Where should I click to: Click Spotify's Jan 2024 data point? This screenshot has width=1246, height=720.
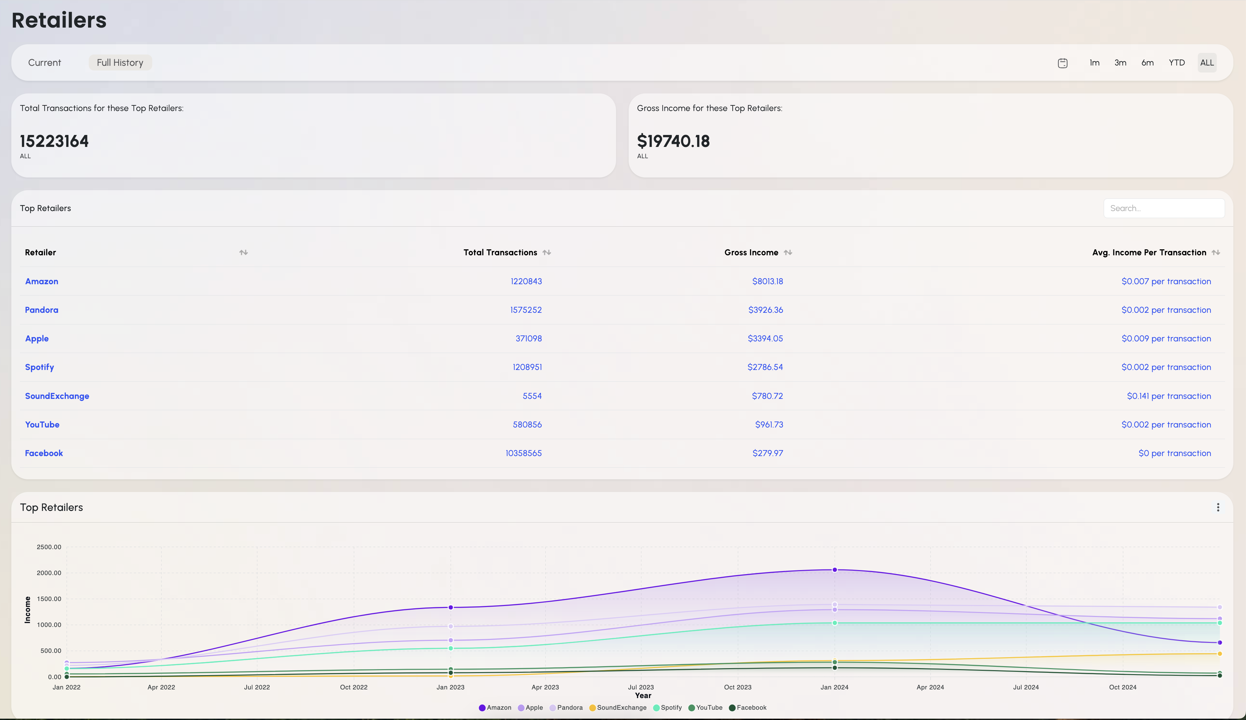pyautogui.click(x=835, y=623)
